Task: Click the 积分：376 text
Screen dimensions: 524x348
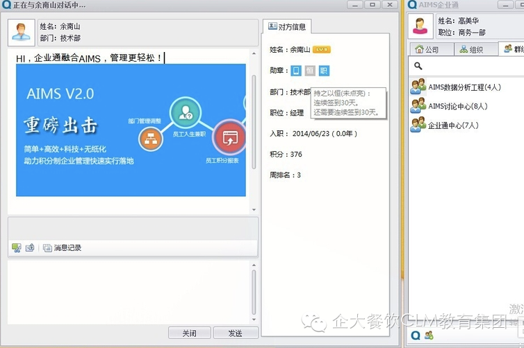Action: click(286, 154)
